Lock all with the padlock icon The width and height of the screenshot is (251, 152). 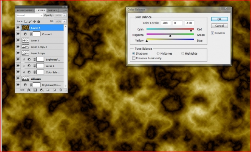click(x=38, y=21)
